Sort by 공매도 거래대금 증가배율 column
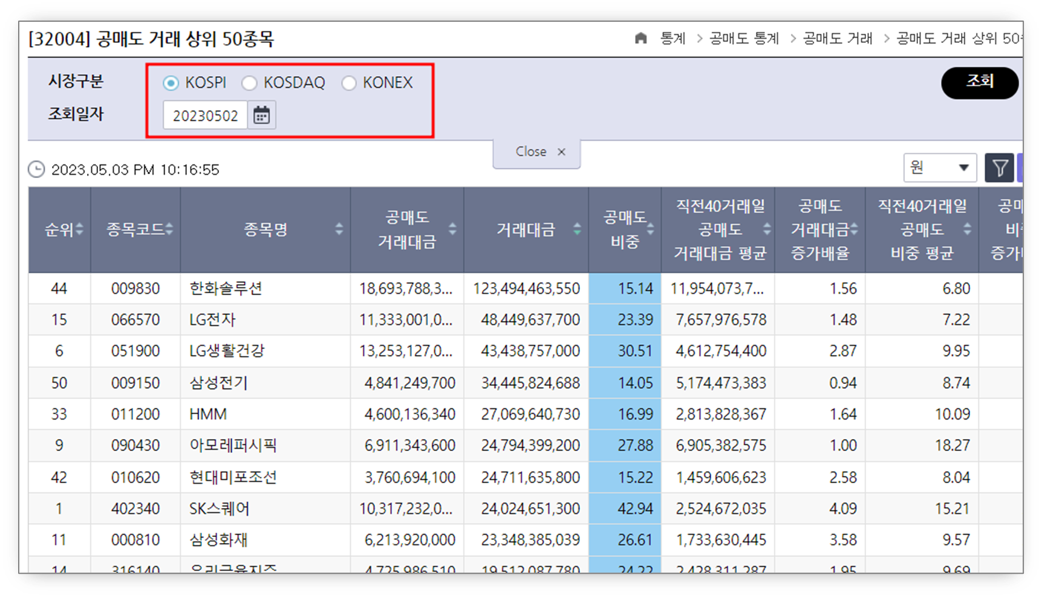The height and width of the screenshot is (598, 1042). pyautogui.click(x=854, y=230)
